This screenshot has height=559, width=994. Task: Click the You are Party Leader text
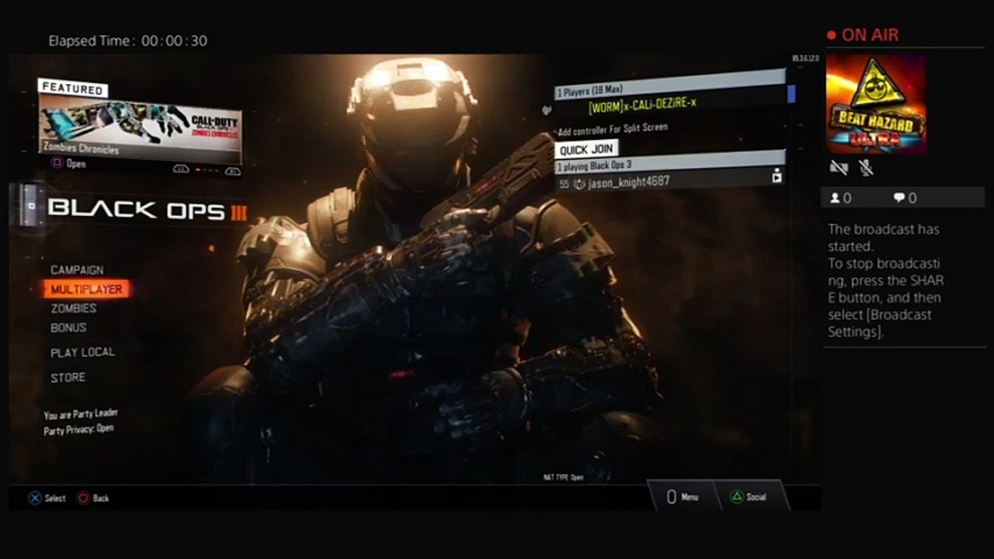81,414
